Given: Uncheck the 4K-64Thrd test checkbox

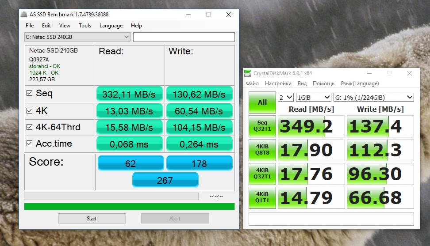Looking at the screenshot, I should (x=29, y=127).
